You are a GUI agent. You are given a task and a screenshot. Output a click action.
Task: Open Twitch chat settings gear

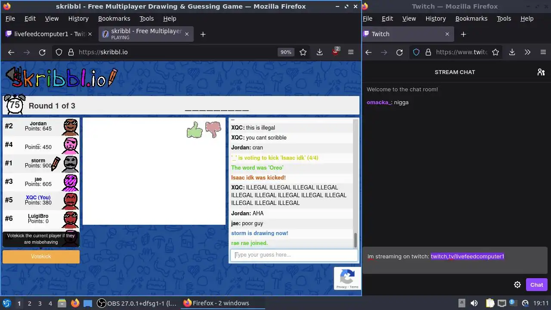517,285
